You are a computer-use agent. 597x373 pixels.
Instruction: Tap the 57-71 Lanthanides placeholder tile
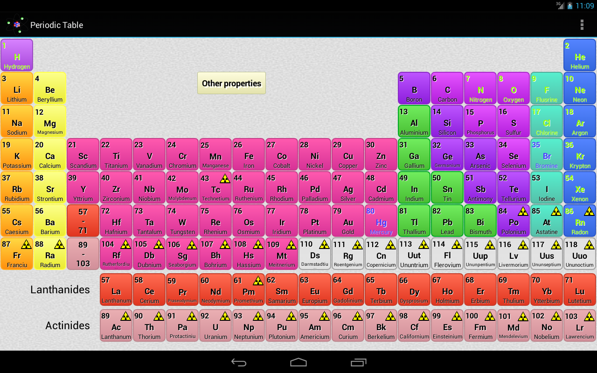click(83, 221)
